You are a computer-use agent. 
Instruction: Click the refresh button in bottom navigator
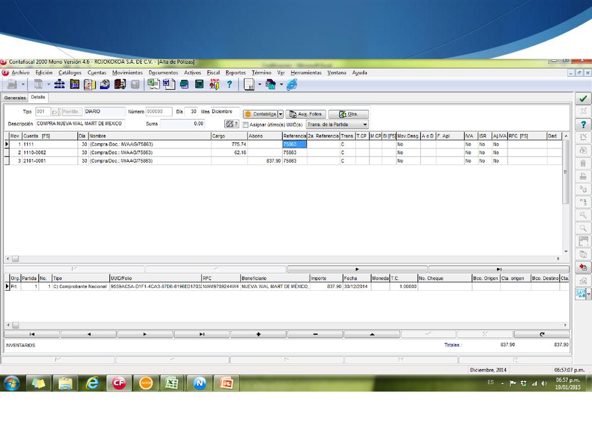(542, 334)
